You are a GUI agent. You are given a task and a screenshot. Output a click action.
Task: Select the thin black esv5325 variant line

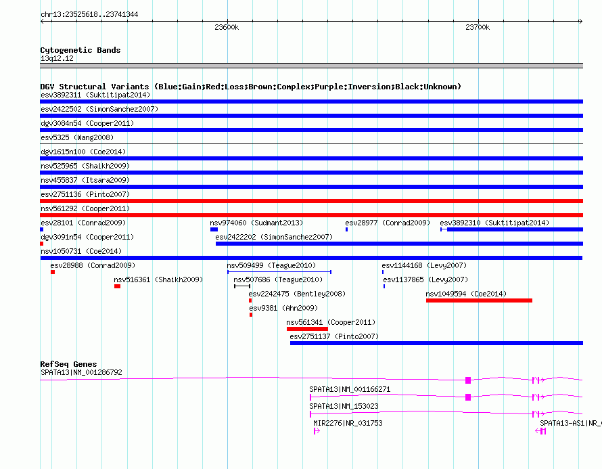[x=311, y=144]
